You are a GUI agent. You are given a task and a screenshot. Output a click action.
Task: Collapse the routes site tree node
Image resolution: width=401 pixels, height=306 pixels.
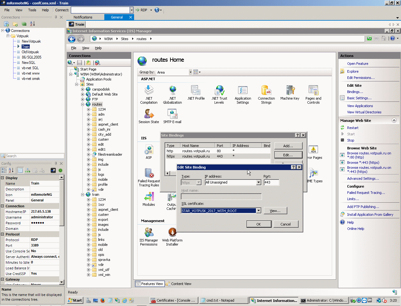coord(83,104)
